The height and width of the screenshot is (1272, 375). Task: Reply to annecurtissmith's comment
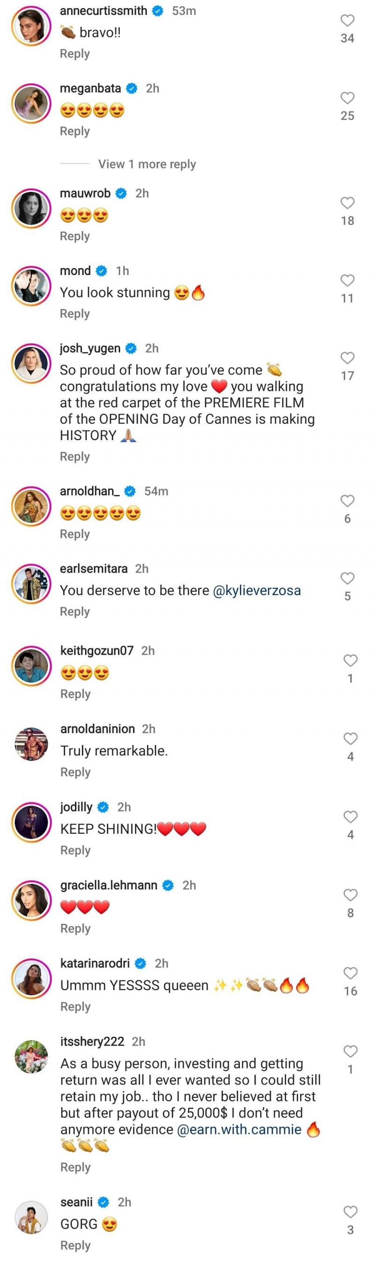point(75,54)
